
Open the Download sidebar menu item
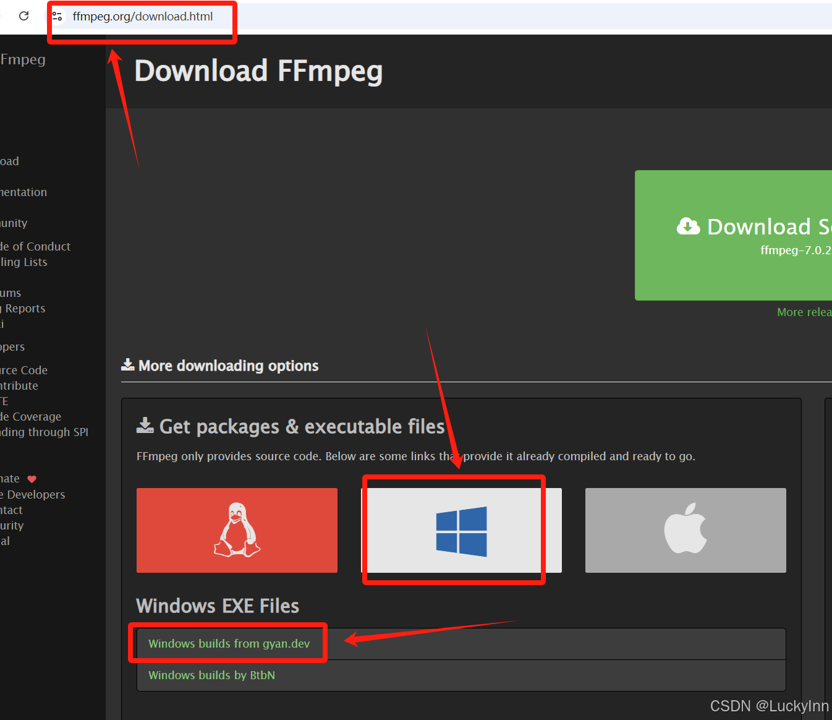(9, 161)
